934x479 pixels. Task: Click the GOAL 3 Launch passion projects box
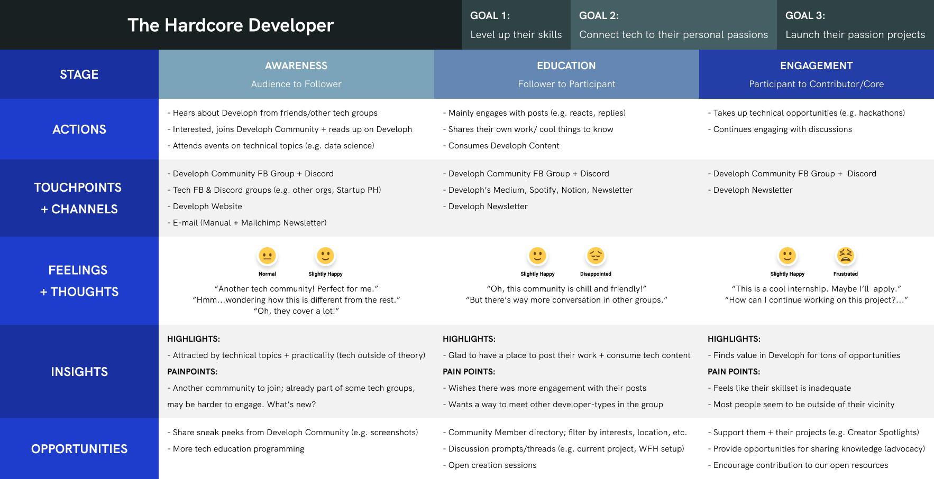click(x=855, y=25)
